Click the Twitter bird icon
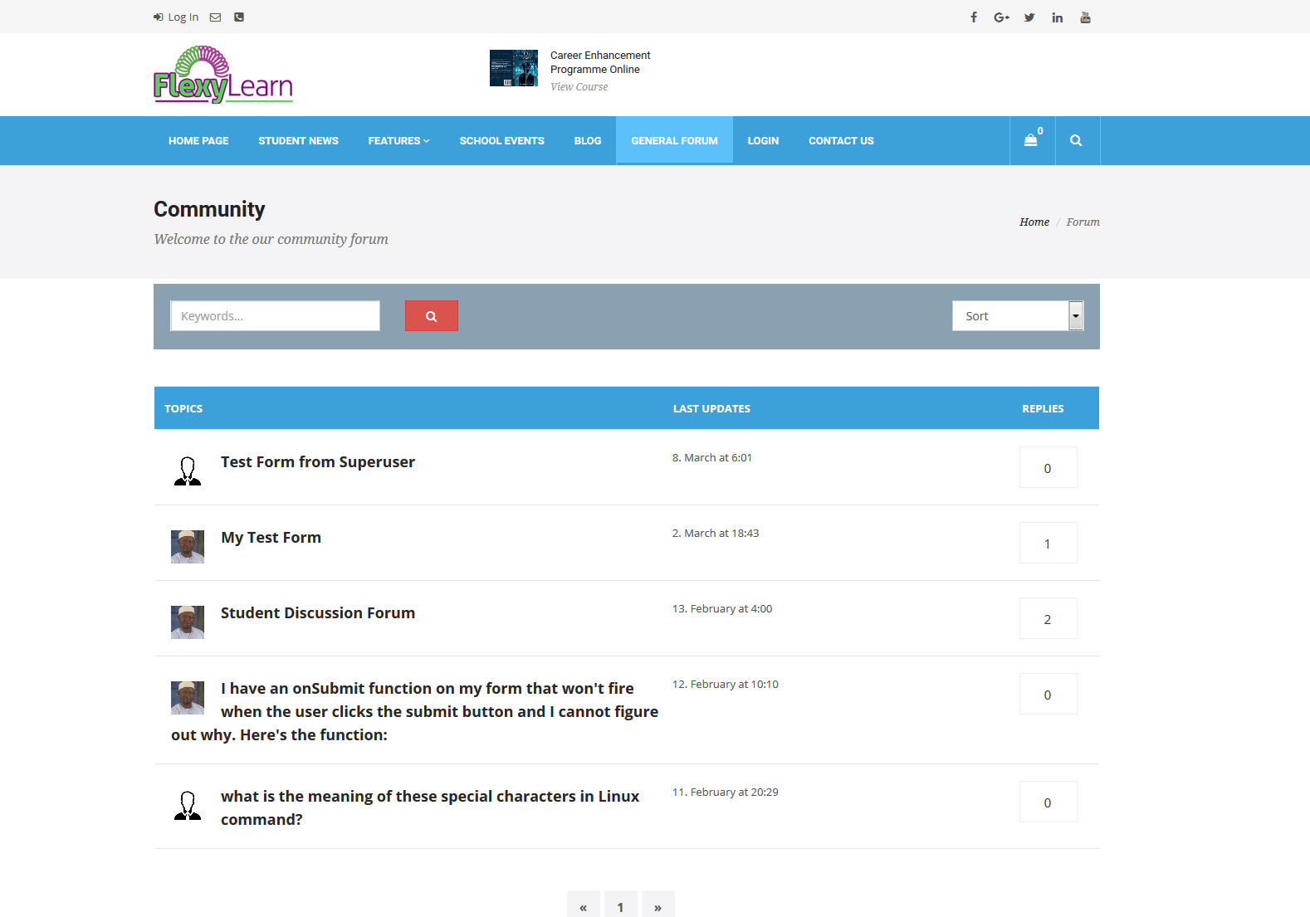Image resolution: width=1310 pixels, height=917 pixels. [x=1029, y=17]
